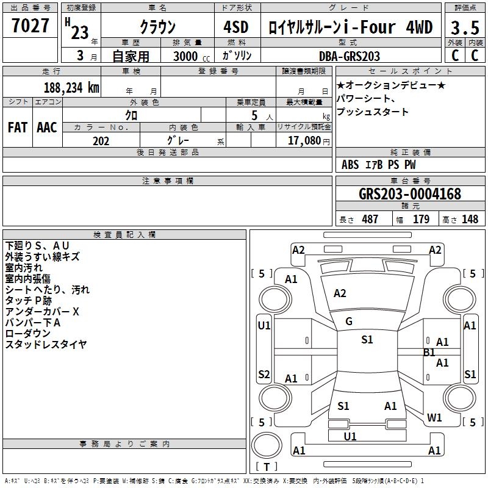Viewport: 488px width, 488px height.
Task: Click the G mark on the windshield
Action: coord(349,321)
